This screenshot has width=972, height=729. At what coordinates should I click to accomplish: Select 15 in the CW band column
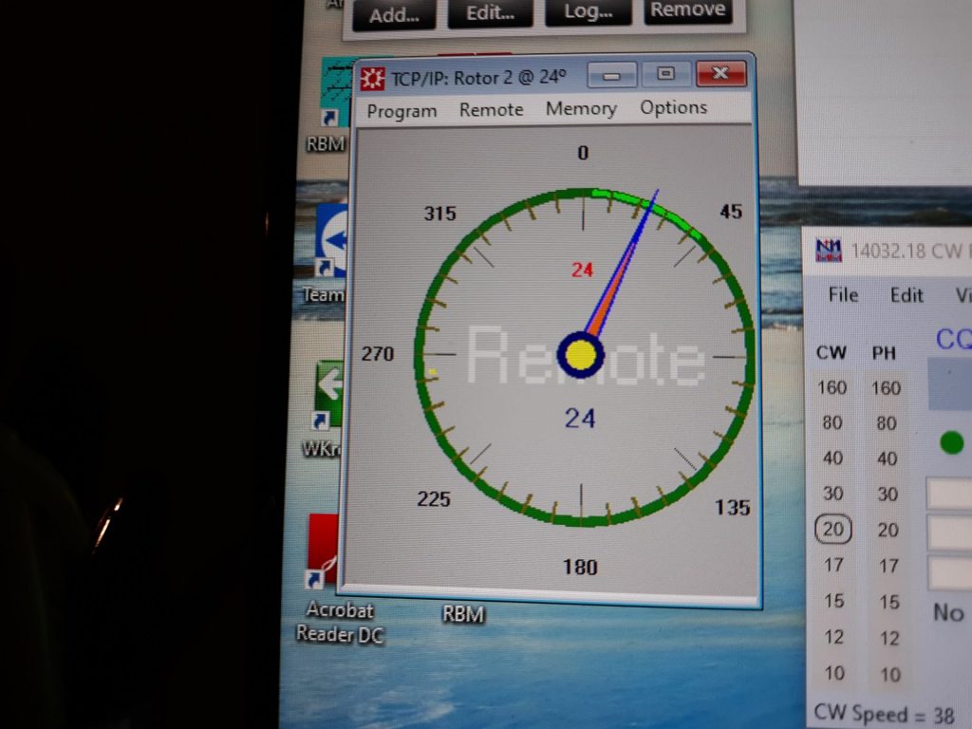(833, 601)
